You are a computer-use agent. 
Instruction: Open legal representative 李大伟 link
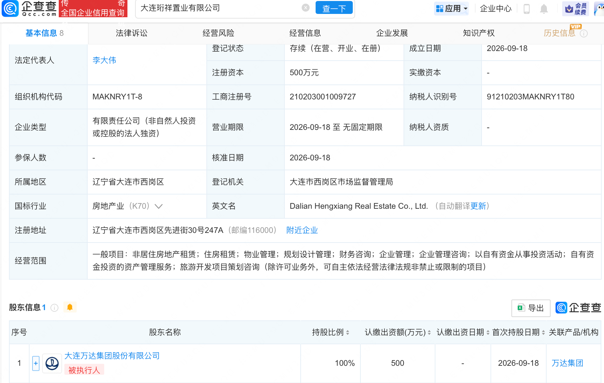104,60
